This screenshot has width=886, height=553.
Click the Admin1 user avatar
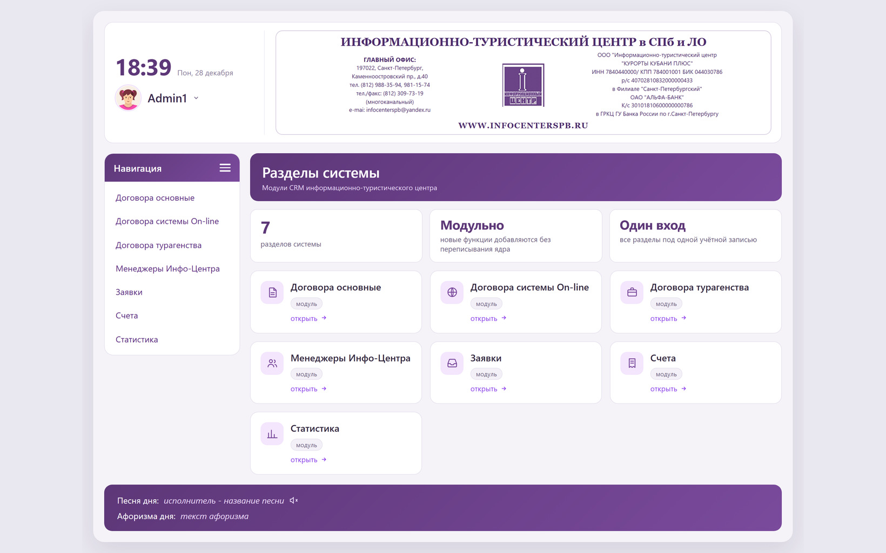click(x=128, y=98)
